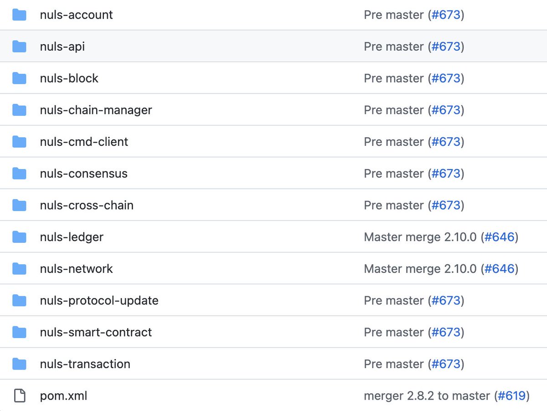The width and height of the screenshot is (547, 411).
Task: Click 'Pre master' commit message for nuls-cmd-client
Action: click(394, 142)
